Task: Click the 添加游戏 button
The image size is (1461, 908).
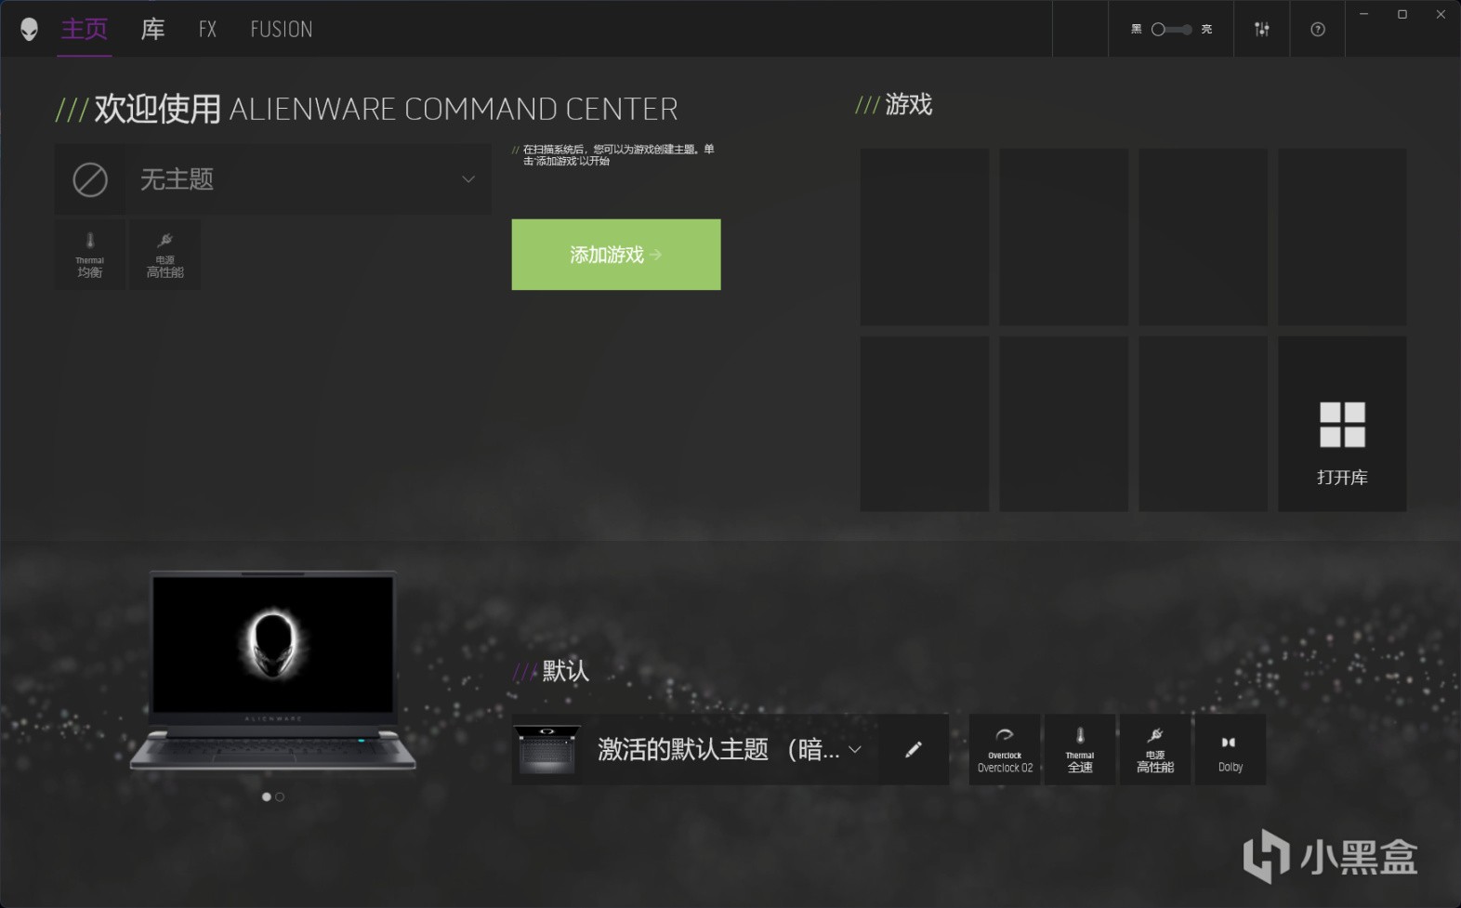Action: click(x=616, y=255)
